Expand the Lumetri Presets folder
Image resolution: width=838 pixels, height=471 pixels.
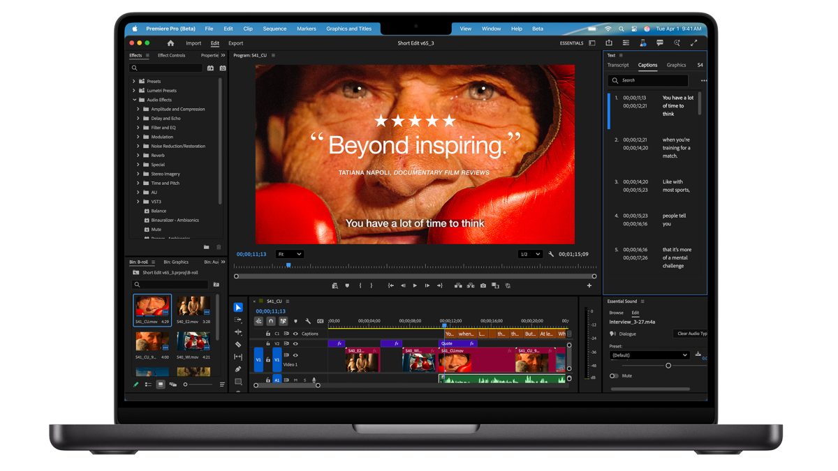click(x=134, y=91)
